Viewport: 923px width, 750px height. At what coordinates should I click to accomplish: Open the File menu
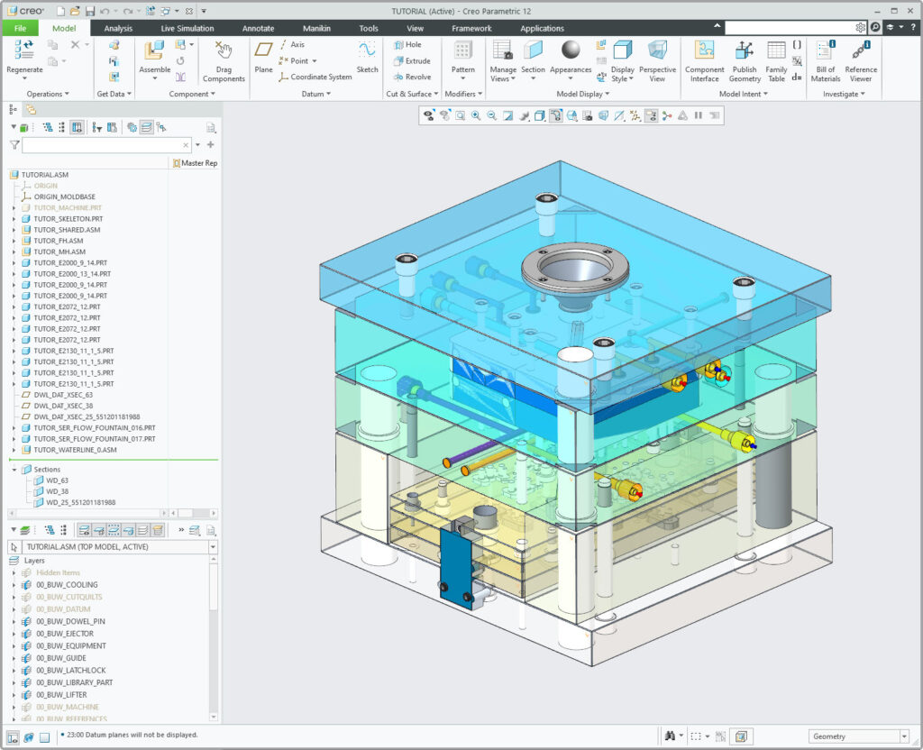click(x=21, y=28)
